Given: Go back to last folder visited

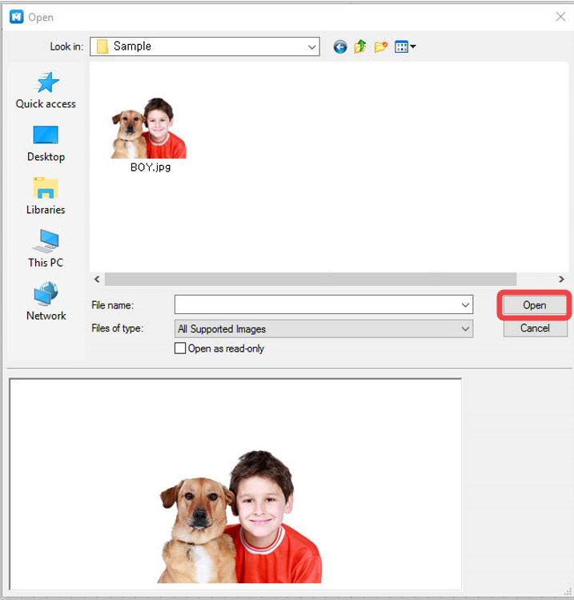Looking at the screenshot, I should [x=340, y=46].
